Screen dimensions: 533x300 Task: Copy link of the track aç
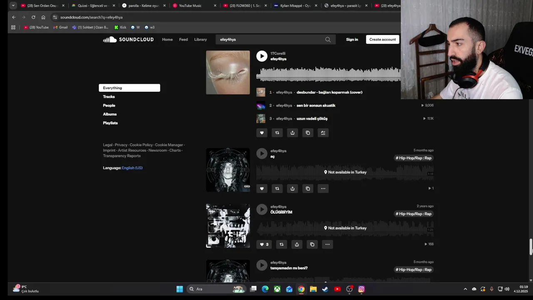tap(308, 189)
